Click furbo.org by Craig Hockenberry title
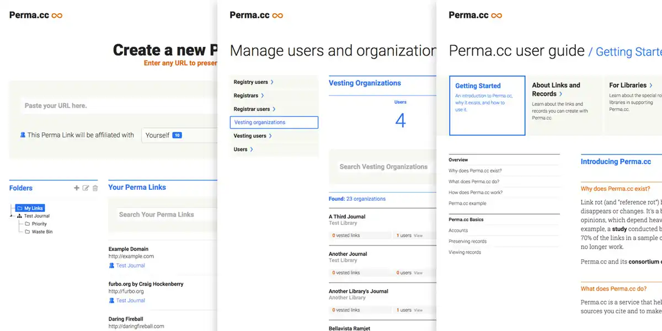This screenshot has height=331, width=662. point(146,284)
